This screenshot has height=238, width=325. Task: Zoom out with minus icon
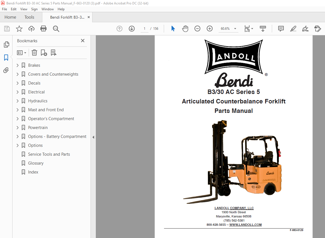pyautogui.click(x=197, y=29)
